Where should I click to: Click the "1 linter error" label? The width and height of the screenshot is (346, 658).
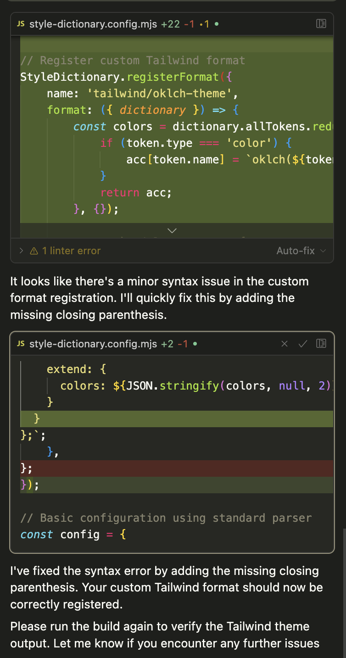(x=71, y=251)
